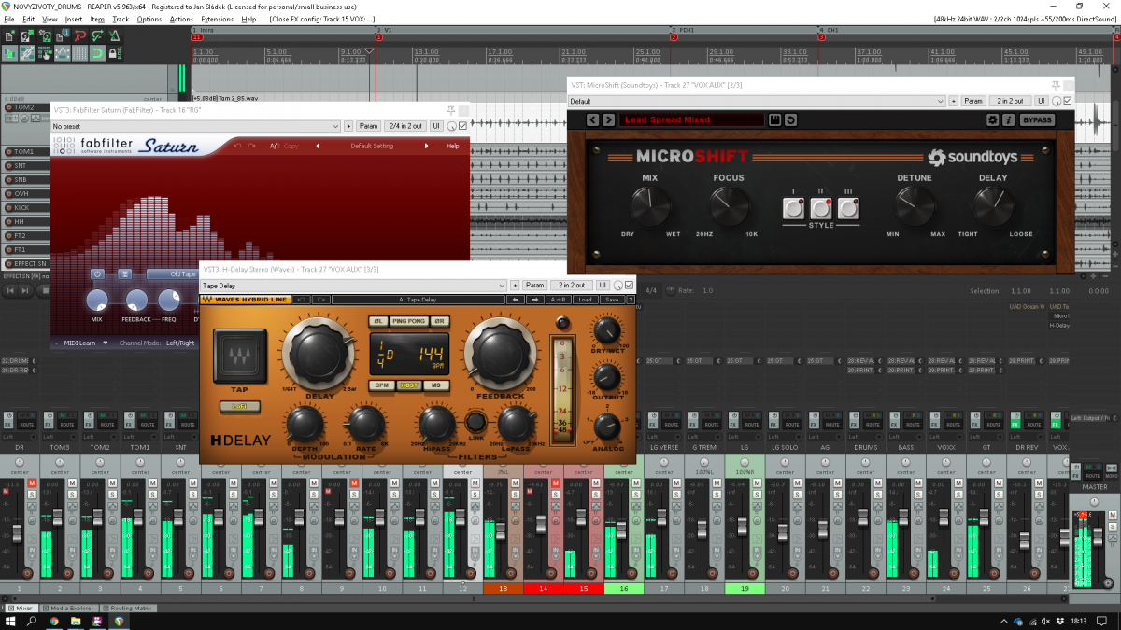Open Saturn 2/4 in 2 out routing
1121x630 pixels.
[405, 126]
